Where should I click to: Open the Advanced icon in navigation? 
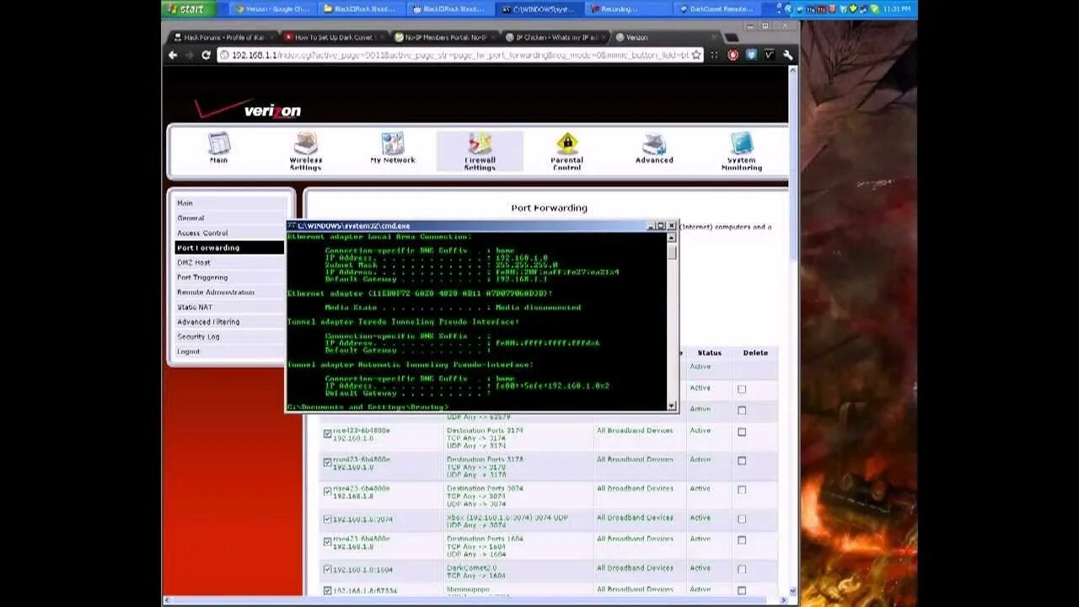pos(654,148)
